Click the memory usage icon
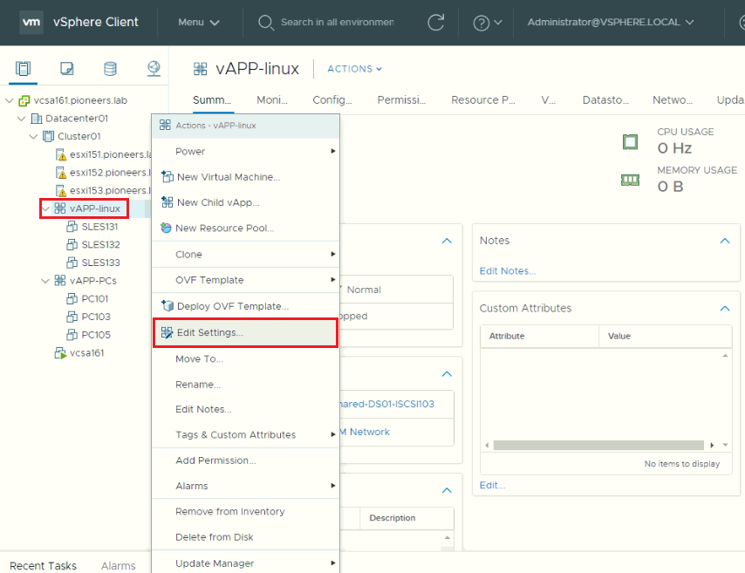Image resolution: width=745 pixels, height=573 pixels. [630, 180]
